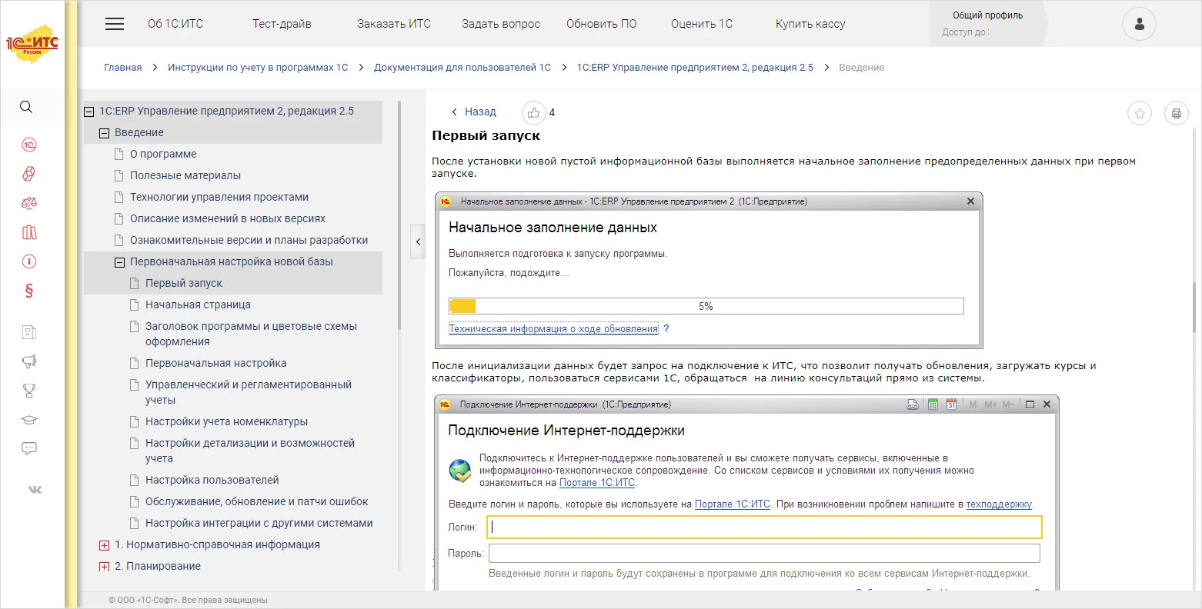The width and height of the screenshot is (1202, 609).
Task: Open the hamburger menu icon
Action: [115, 24]
